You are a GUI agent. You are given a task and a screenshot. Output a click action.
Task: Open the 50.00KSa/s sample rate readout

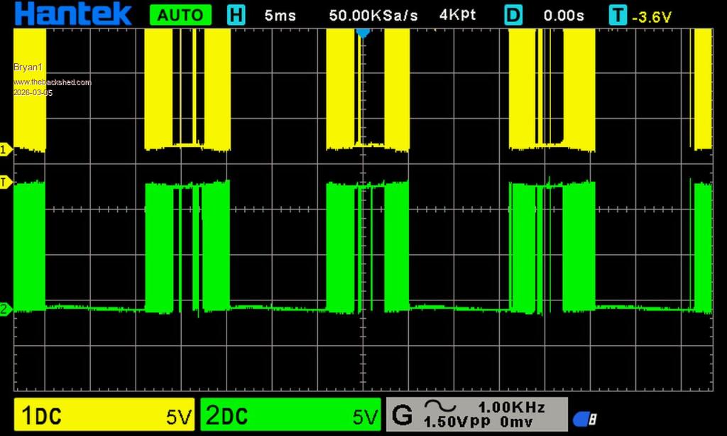pyautogui.click(x=373, y=15)
